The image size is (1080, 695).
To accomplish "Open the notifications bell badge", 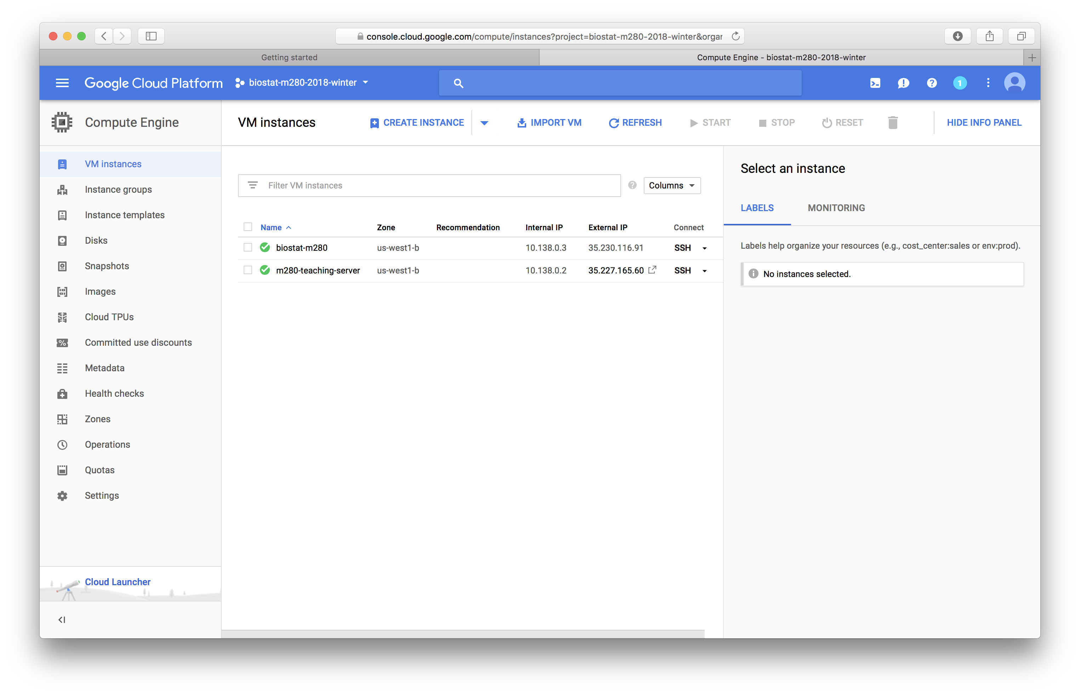I will (960, 83).
